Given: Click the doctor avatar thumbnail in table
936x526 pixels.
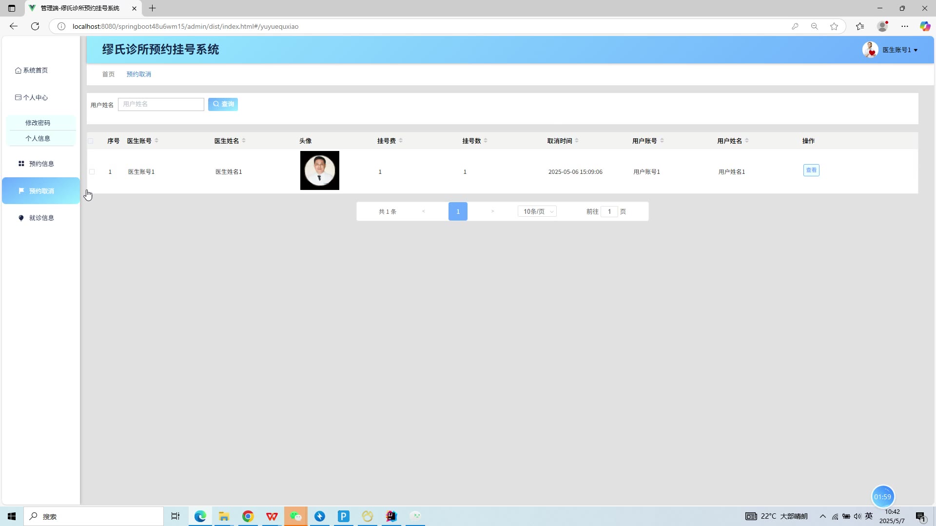Looking at the screenshot, I should click(x=320, y=170).
